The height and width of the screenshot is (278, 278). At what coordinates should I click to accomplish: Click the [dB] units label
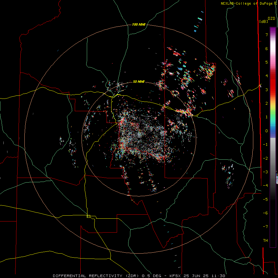263,21
